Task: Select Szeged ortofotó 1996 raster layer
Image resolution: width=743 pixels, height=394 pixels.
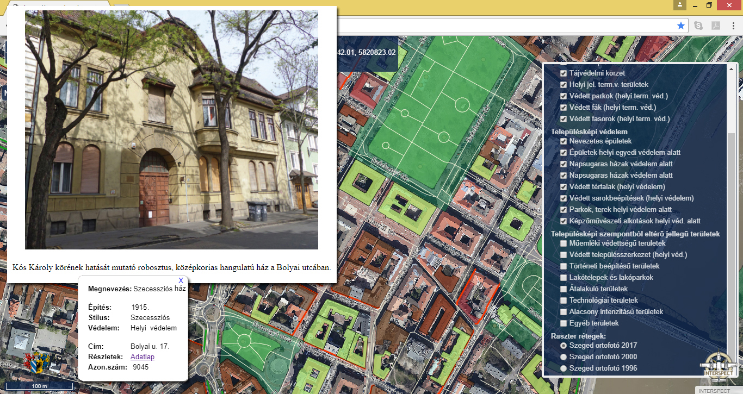Action: (564, 368)
